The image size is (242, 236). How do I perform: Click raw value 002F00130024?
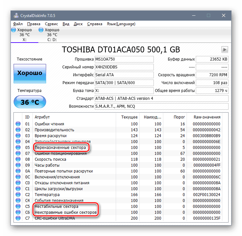[207, 195]
